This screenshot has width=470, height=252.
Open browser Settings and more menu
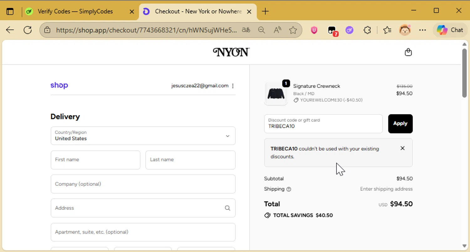coord(422,30)
